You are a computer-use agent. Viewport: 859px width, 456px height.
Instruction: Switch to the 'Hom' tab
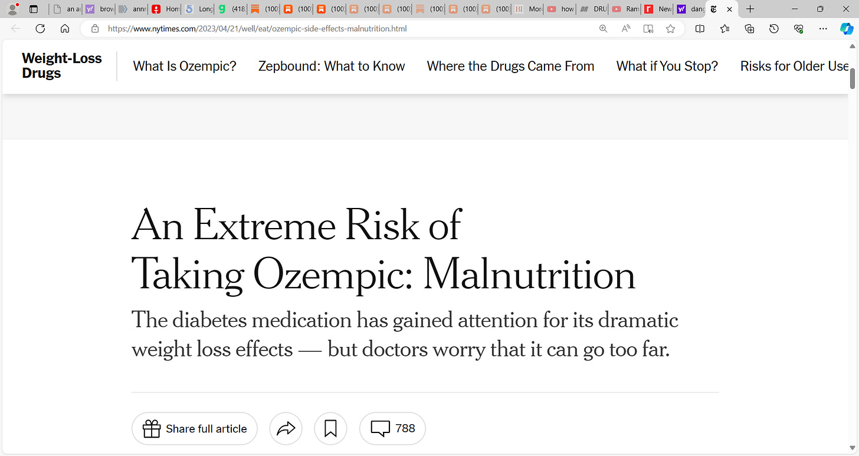pos(165,9)
